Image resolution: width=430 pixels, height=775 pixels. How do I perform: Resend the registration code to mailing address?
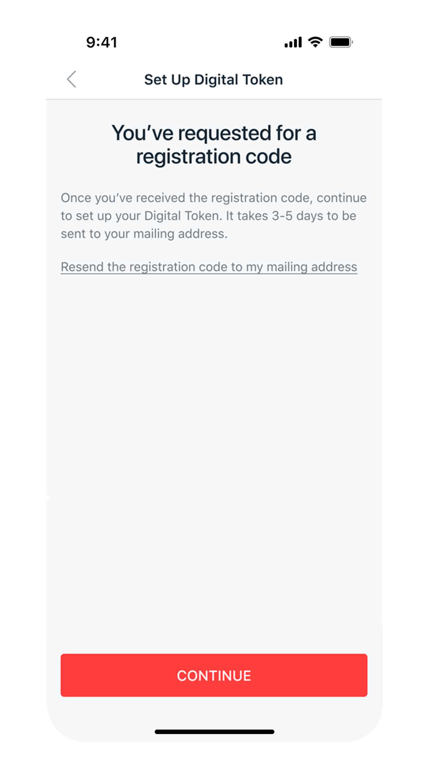[x=209, y=267]
